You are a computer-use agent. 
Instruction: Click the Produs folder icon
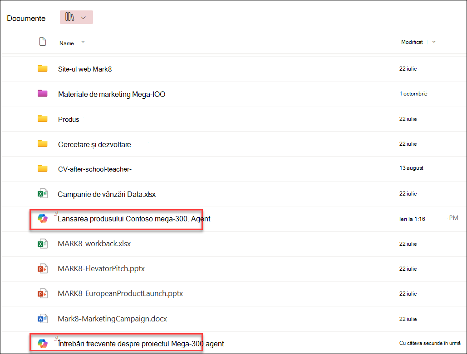pyautogui.click(x=43, y=119)
